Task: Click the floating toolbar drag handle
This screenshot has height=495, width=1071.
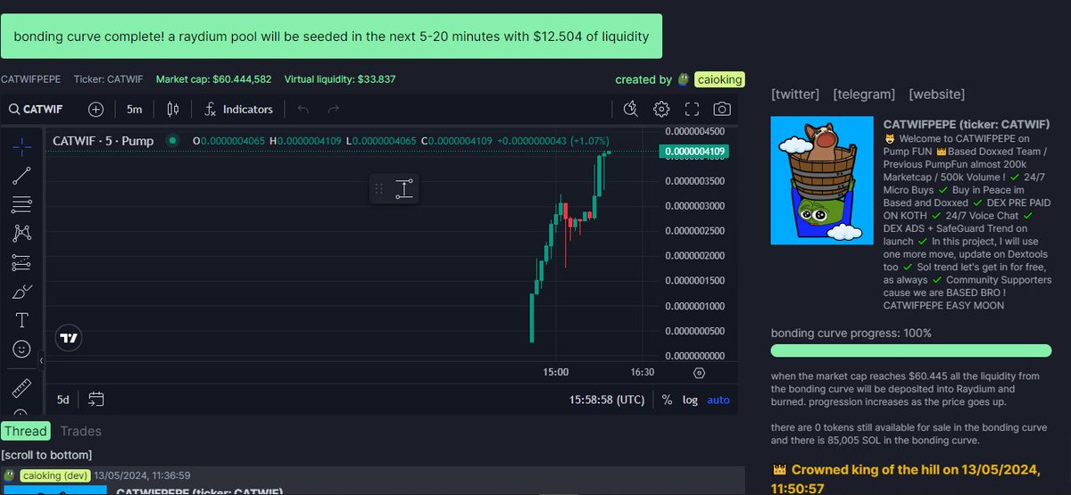Action: tap(378, 188)
